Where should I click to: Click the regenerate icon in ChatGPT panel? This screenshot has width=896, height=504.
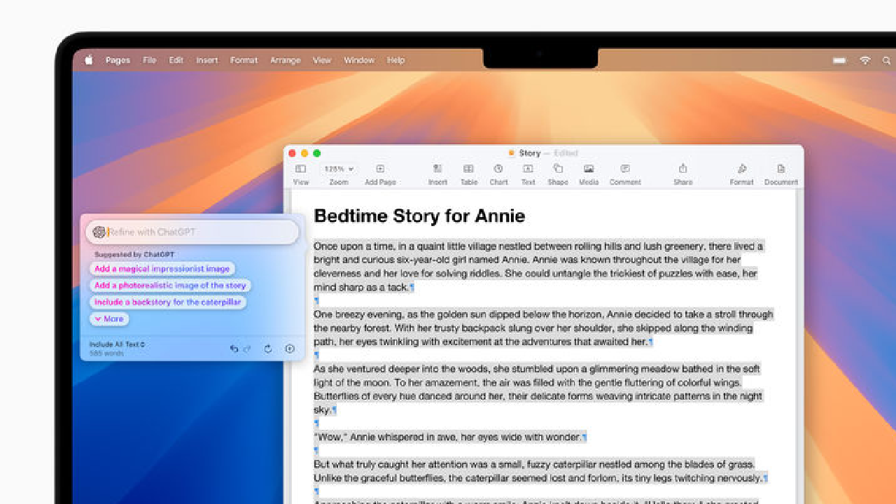point(268,349)
